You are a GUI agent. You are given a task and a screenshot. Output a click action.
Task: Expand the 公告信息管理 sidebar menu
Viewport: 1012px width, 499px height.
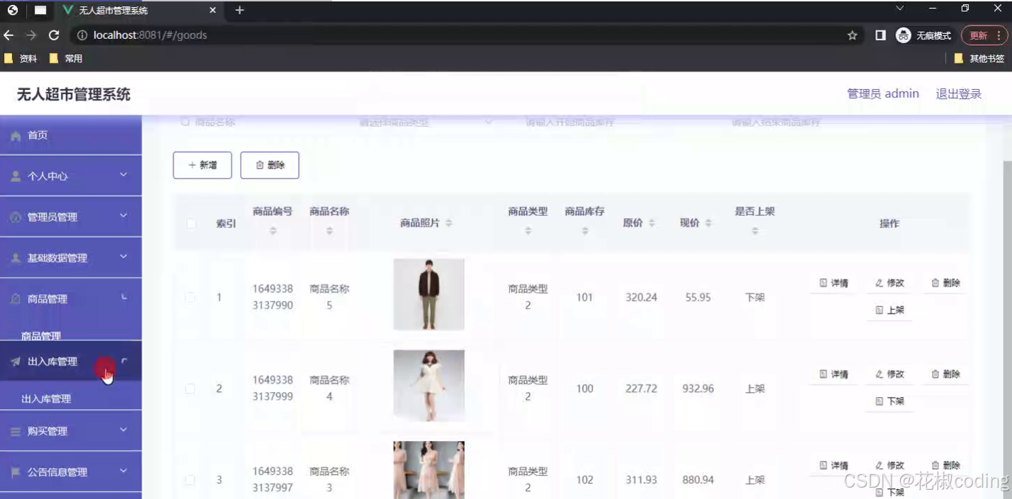[71, 471]
